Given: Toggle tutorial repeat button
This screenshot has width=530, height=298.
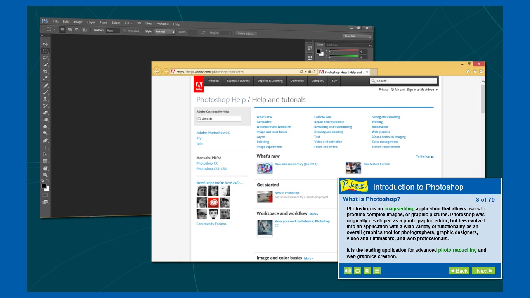Looking at the screenshot, I should [357, 271].
